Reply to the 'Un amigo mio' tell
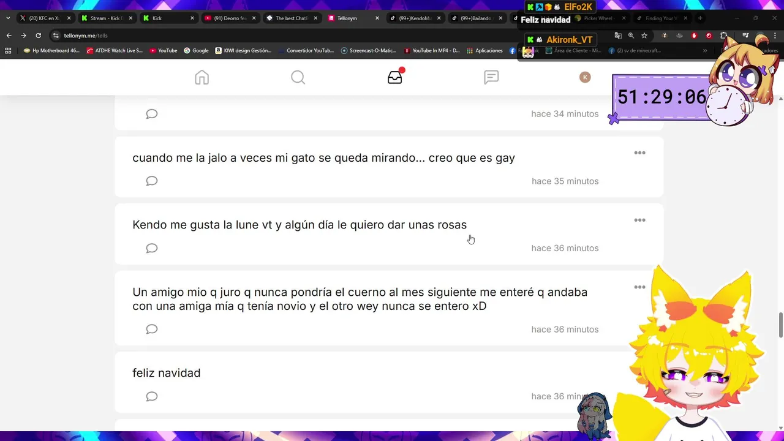784x441 pixels. (152, 329)
